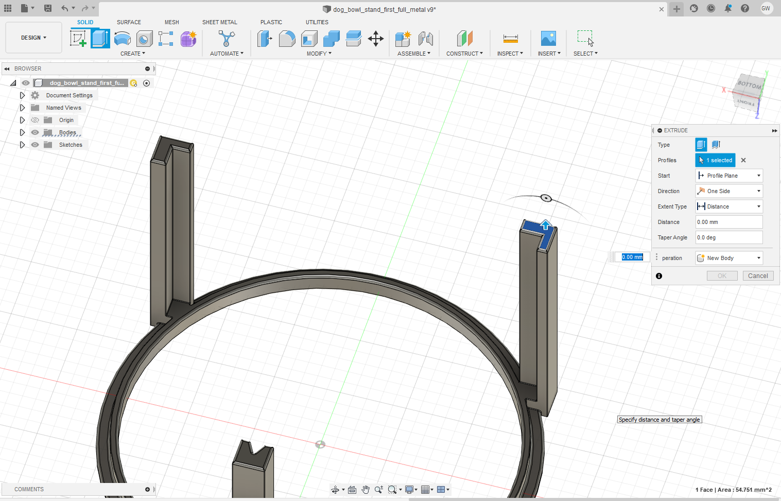Screen dimensions: 781x501
Task: Expand the Document Settings tree node
Action: [x=22, y=95]
